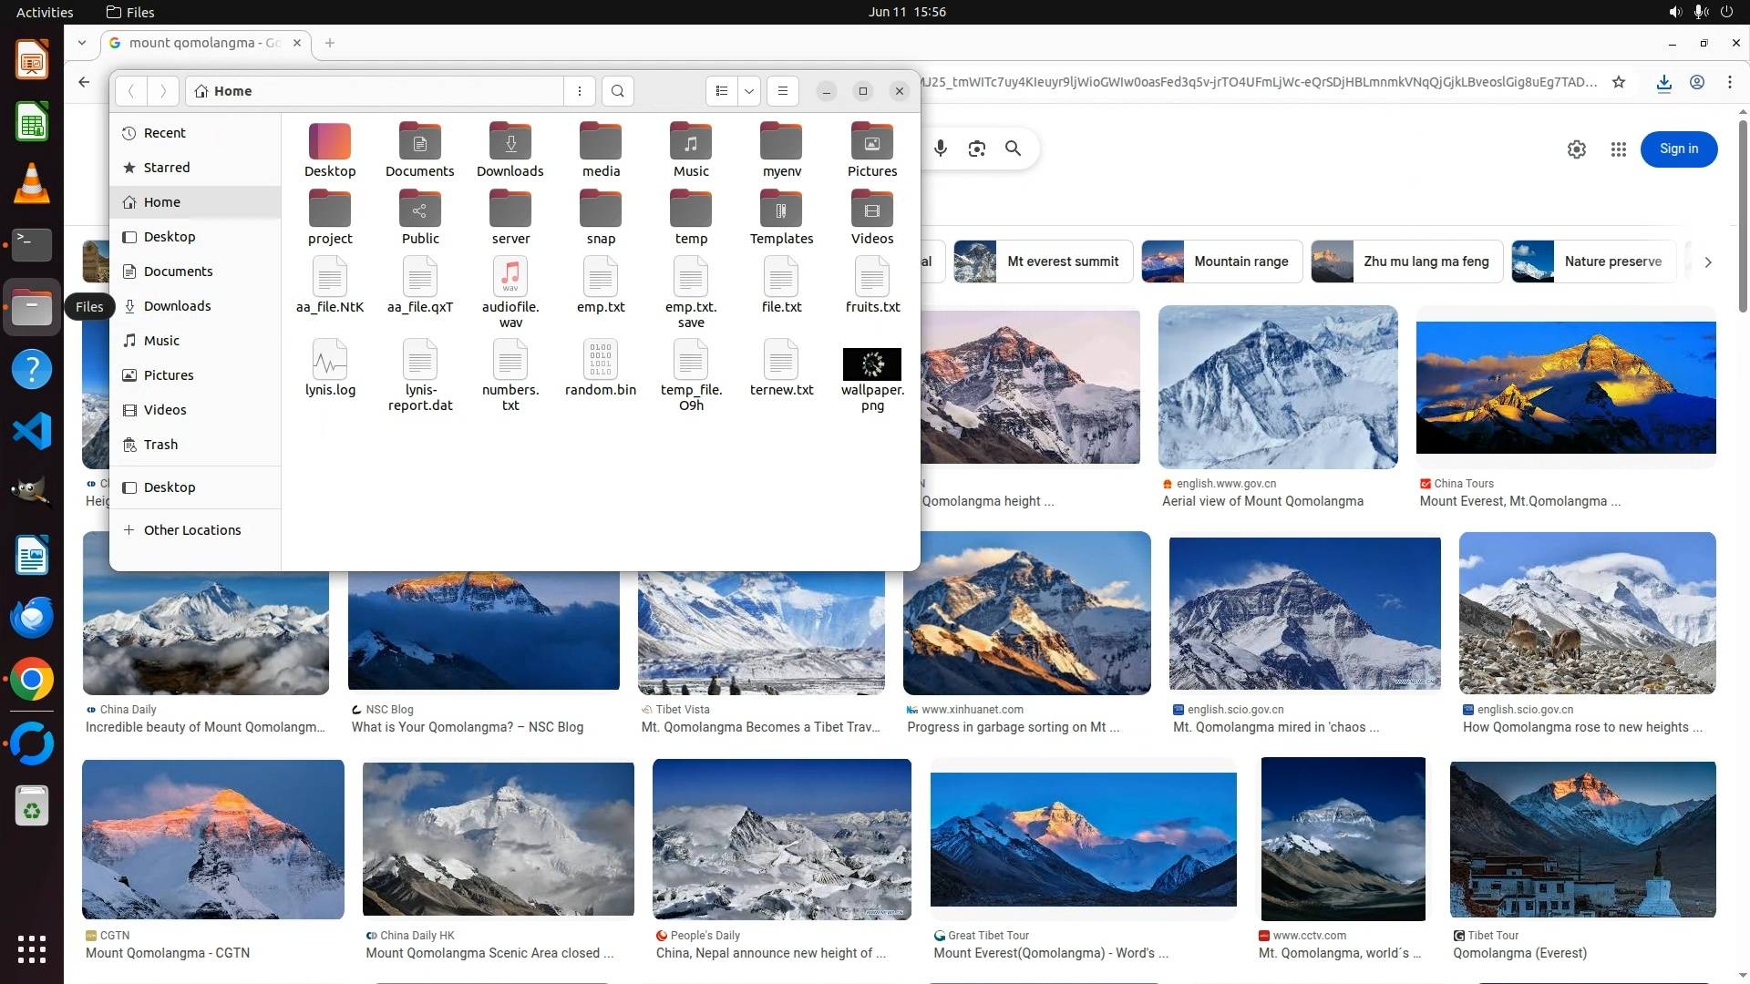This screenshot has width=1750, height=984.
Task: Select the Mt everest summit chip
Action: 1044,261
